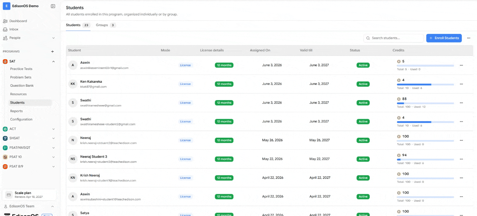Click Ken Kakareka's credits progress bar
The width and height of the screenshot is (477, 216).
(x=425, y=85)
